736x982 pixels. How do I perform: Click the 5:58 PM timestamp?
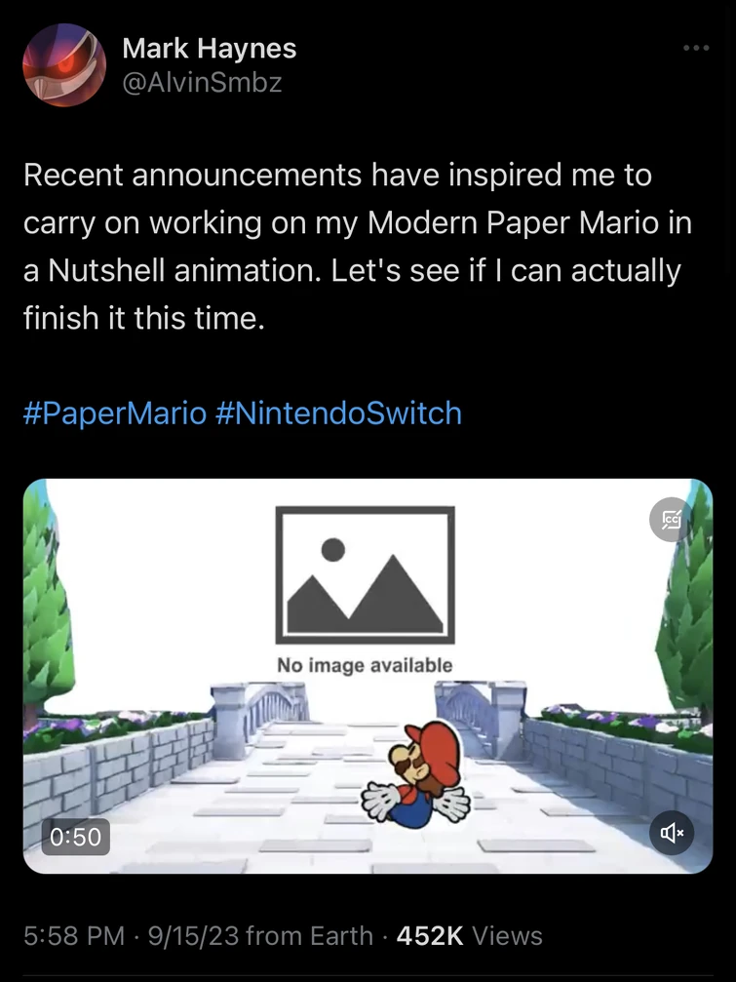[x=74, y=936]
